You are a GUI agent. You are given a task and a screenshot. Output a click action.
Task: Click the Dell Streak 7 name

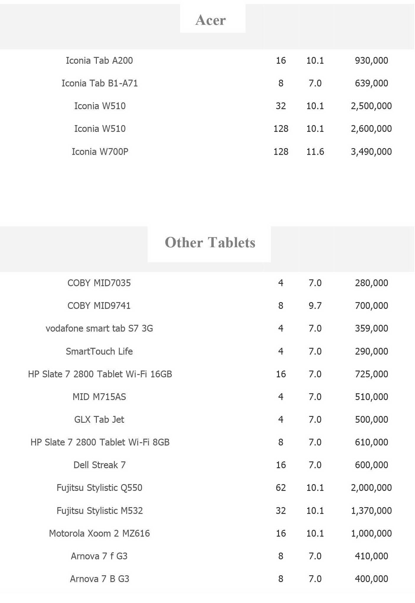(99, 465)
